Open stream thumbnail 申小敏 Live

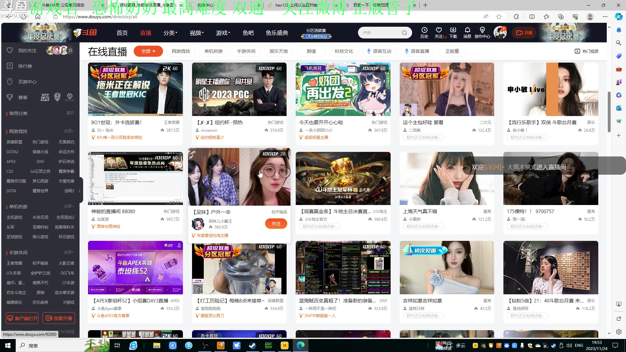click(x=551, y=89)
